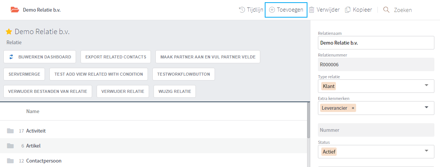
Task: Click the Verwijder Relatie button
Action: (x=123, y=91)
